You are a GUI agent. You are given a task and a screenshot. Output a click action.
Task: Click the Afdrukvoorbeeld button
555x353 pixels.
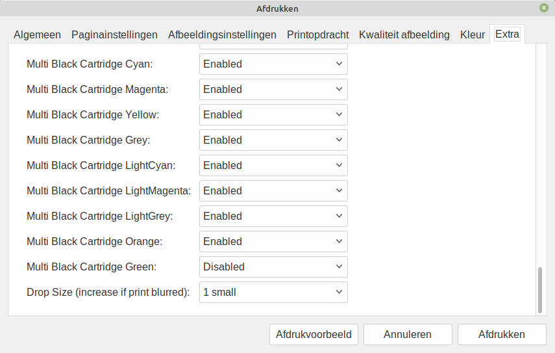[314, 335]
